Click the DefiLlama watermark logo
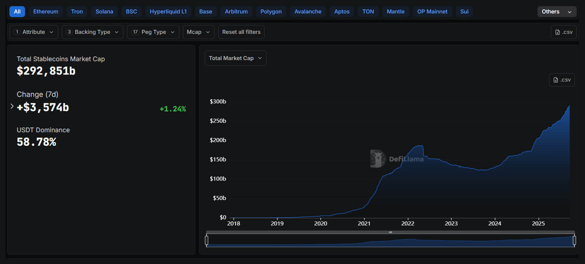The width and height of the screenshot is (585, 264). (x=378, y=158)
